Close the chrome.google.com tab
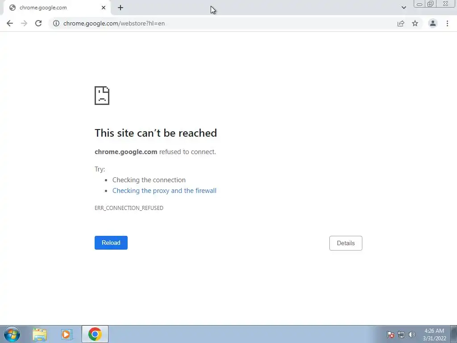457x343 pixels. (104, 8)
